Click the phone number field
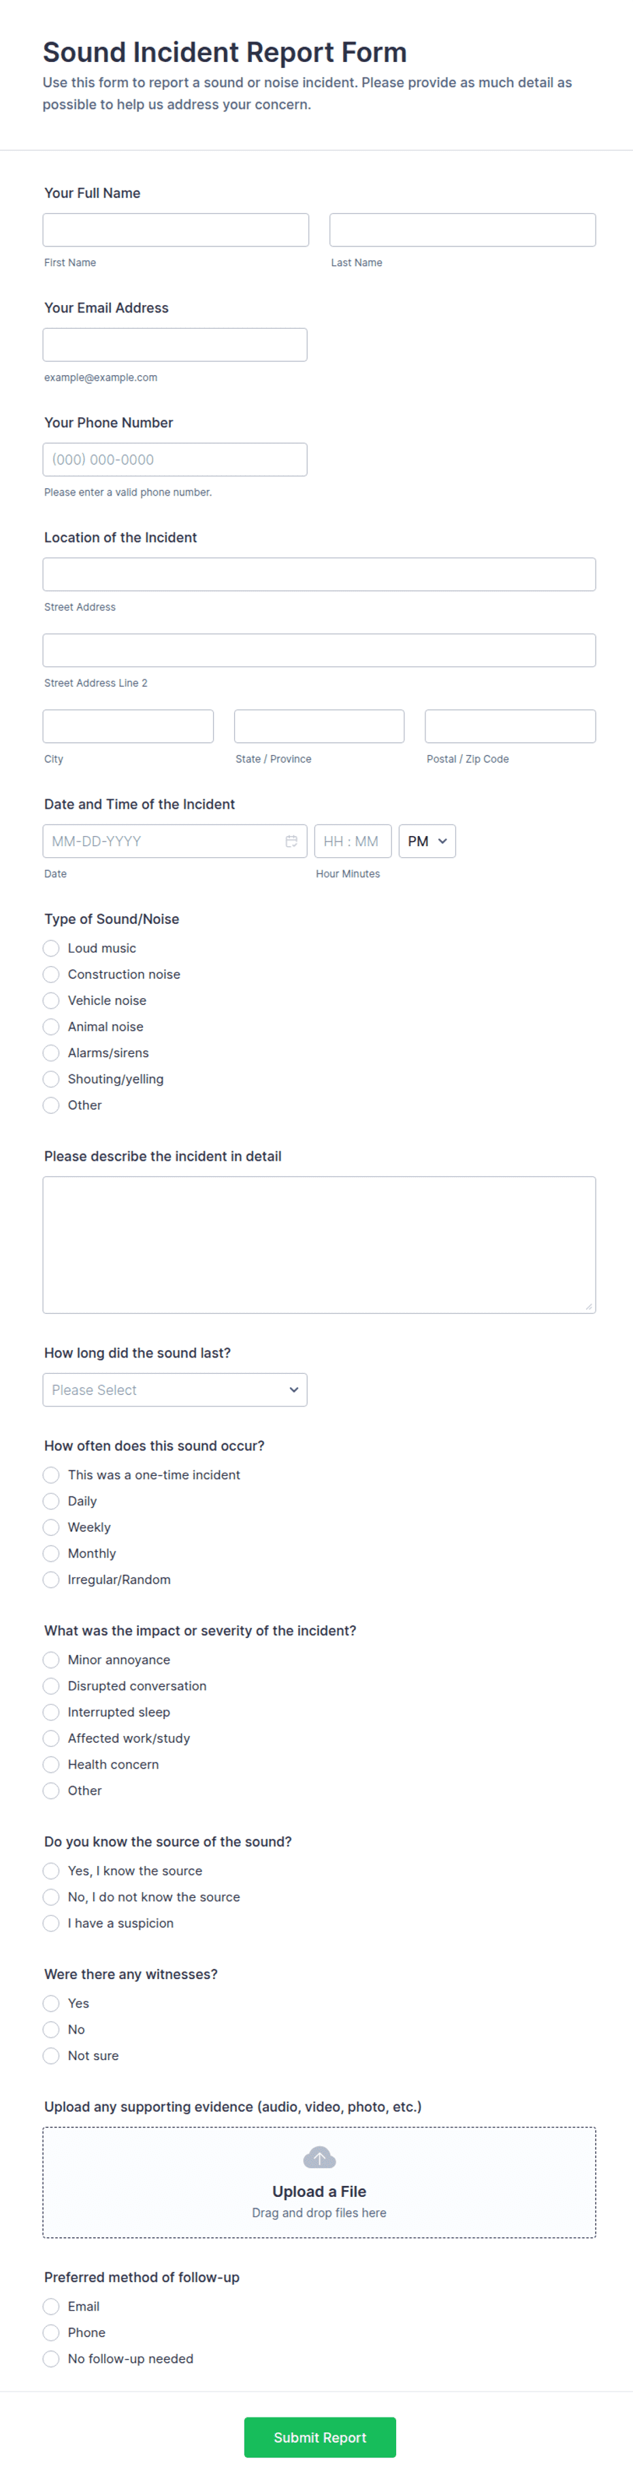The width and height of the screenshot is (633, 2491). (175, 460)
